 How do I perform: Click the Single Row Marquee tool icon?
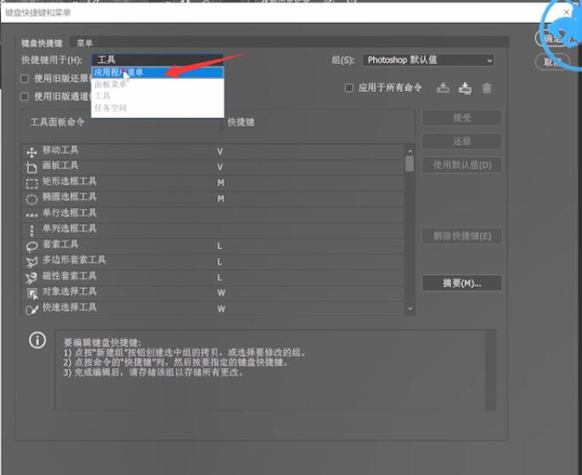(32, 215)
